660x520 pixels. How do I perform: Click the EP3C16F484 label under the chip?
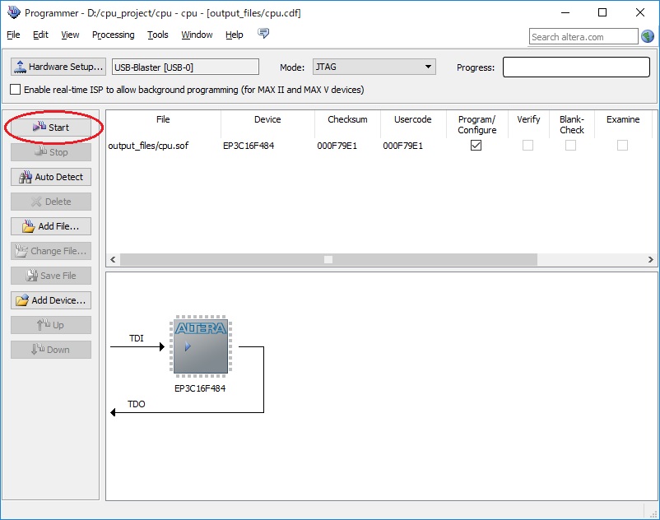click(200, 388)
